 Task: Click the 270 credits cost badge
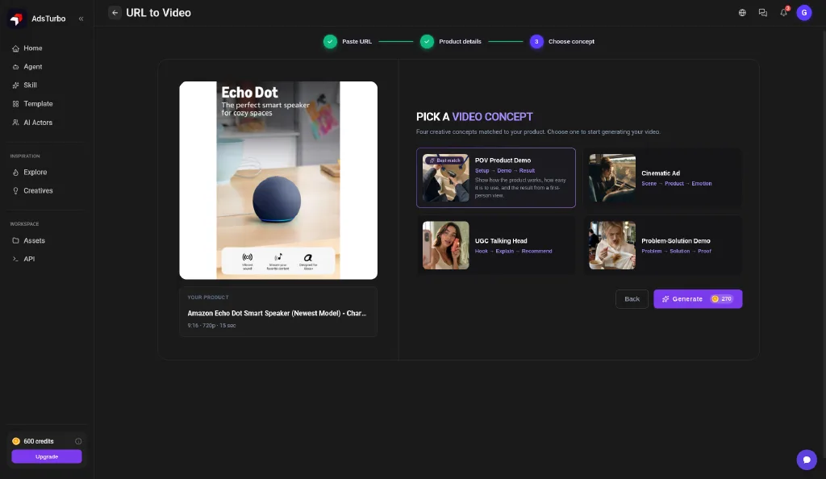pos(722,299)
